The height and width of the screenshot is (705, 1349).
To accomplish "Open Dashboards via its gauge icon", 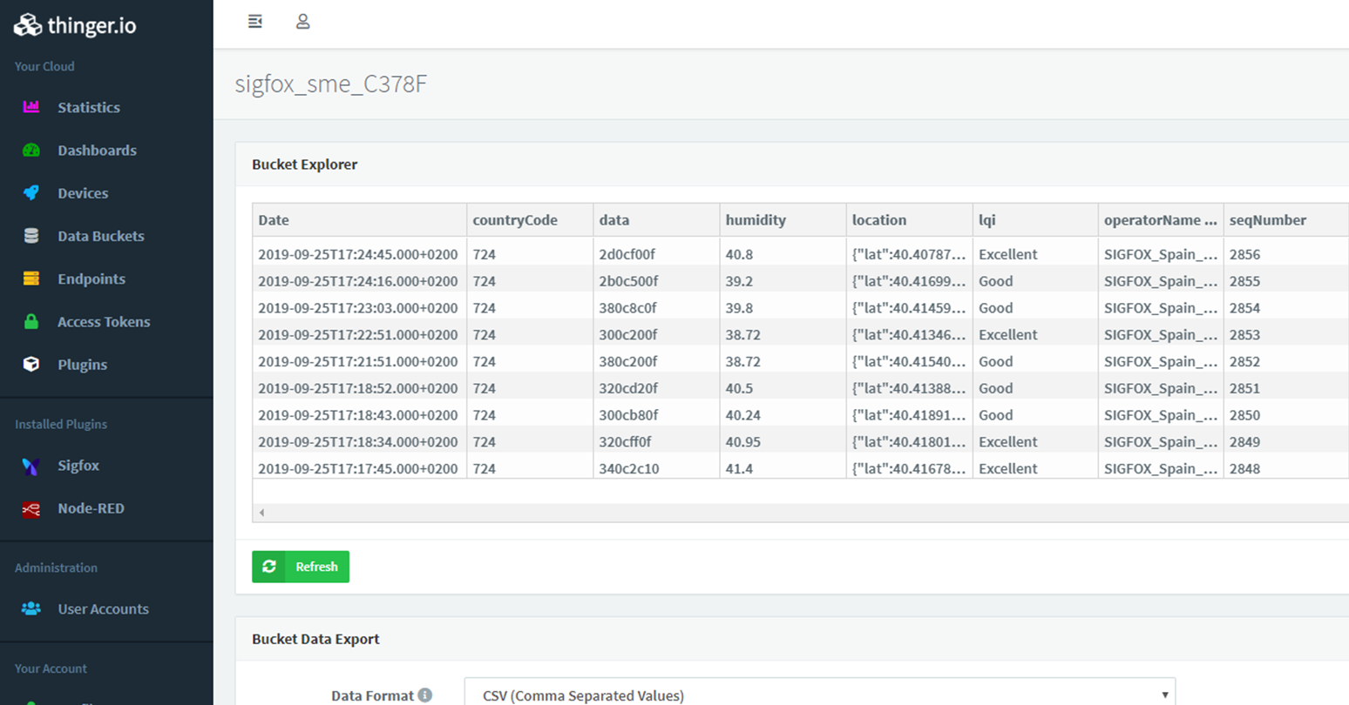I will click(x=31, y=150).
